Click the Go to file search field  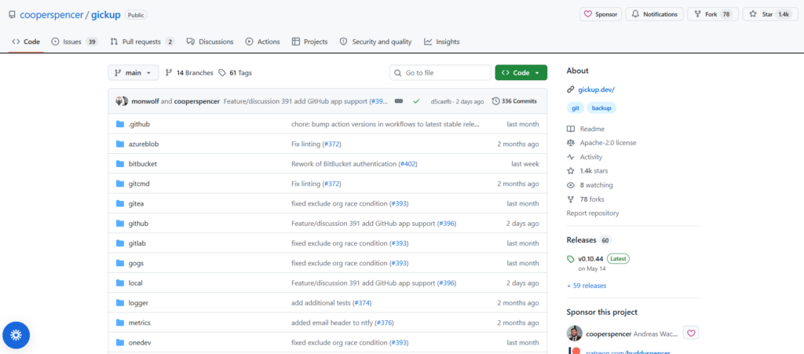coord(440,73)
